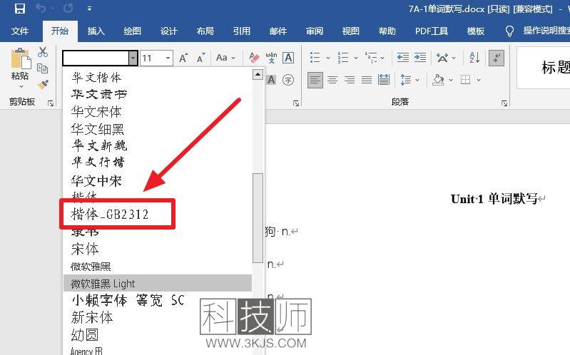This screenshot has height=355, width=570.
Task: Click the Save icon in title bar
Action: pos(20,9)
